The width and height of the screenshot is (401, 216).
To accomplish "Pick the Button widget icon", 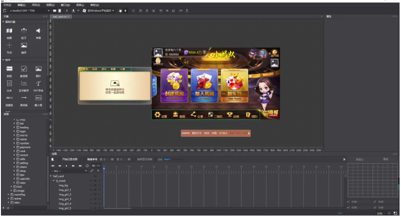I will coord(9,68).
